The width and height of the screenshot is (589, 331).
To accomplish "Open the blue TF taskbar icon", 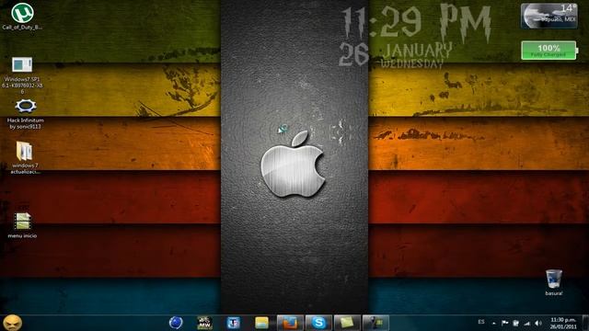I will 233,323.
